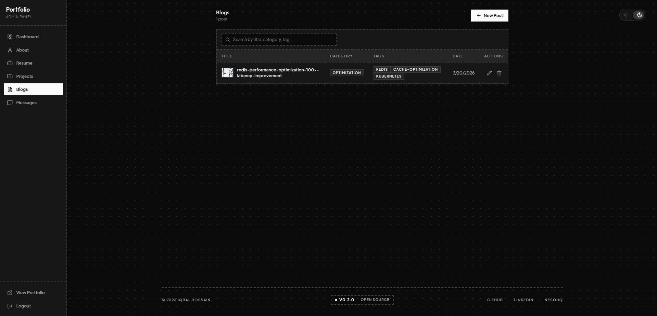Click the Blogs document icon

pyautogui.click(x=10, y=89)
